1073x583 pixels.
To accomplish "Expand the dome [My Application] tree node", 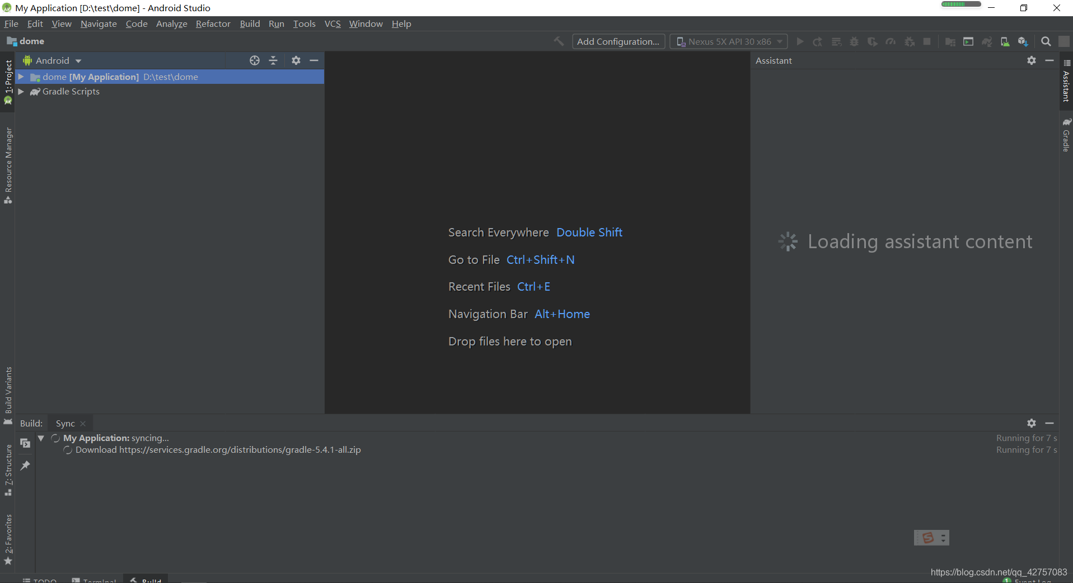I will (21, 77).
